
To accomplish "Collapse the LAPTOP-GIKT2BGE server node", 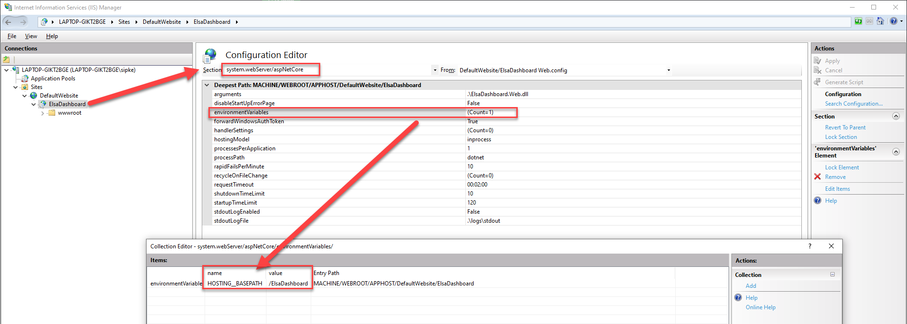I will click(x=6, y=70).
